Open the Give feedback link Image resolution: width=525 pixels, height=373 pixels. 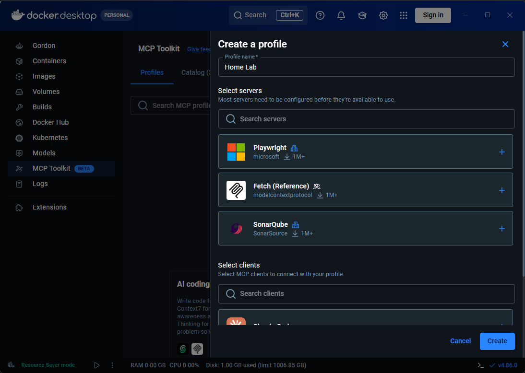click(x=199, y=49)
